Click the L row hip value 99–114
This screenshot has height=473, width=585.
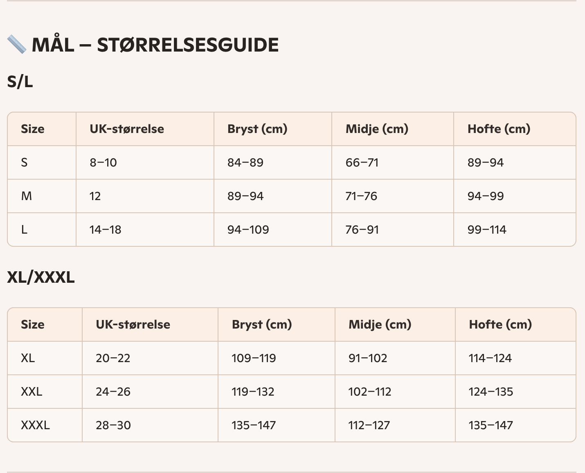[x=487, y=230]
